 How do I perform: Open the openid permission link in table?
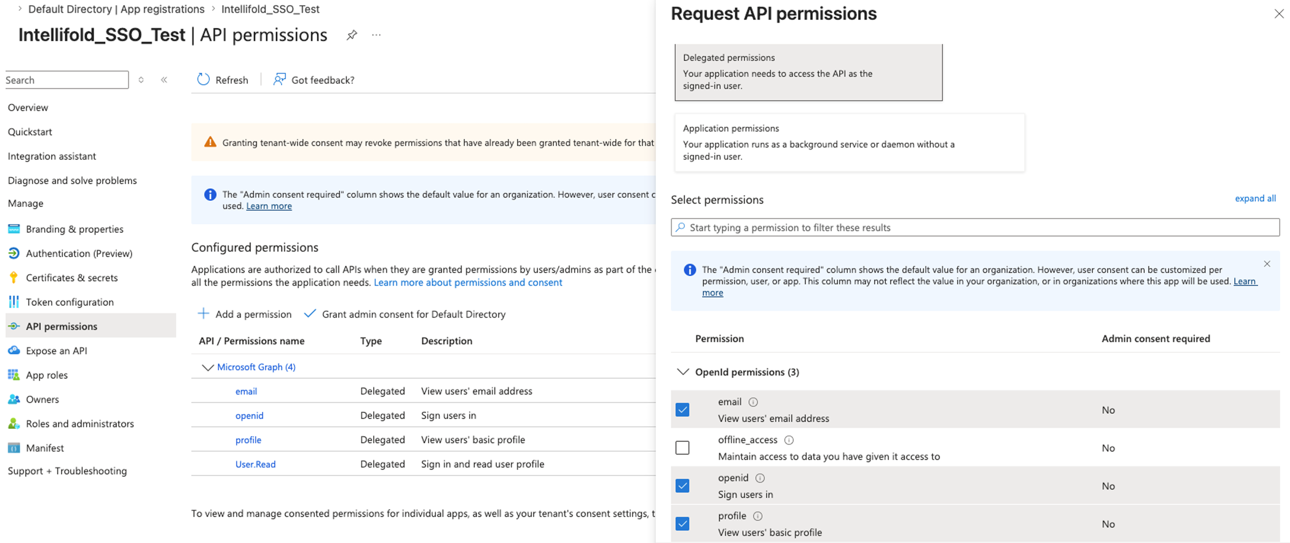point(249,416)
